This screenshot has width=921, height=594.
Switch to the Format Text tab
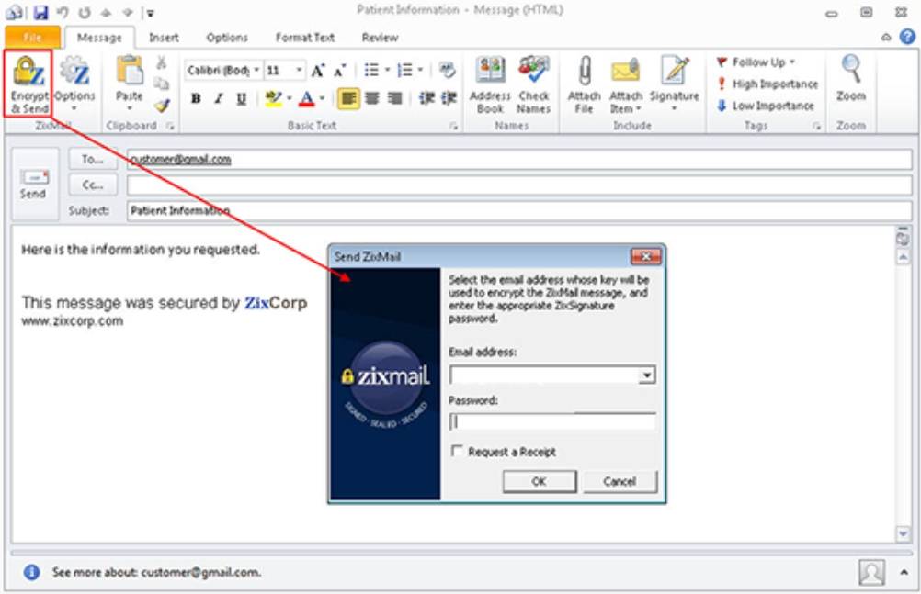(x=305, y=38)
